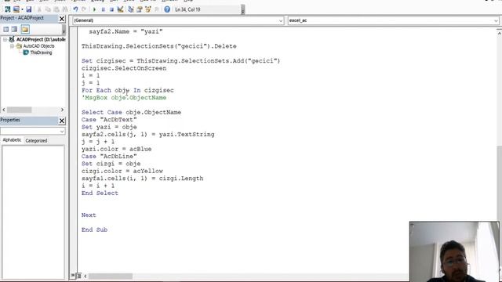Image resolution: width=502 pixels, height=282 pixels.
Task: Click the comment ''MsgBox obje.ObjectName'
Action: tap(124, 97)
